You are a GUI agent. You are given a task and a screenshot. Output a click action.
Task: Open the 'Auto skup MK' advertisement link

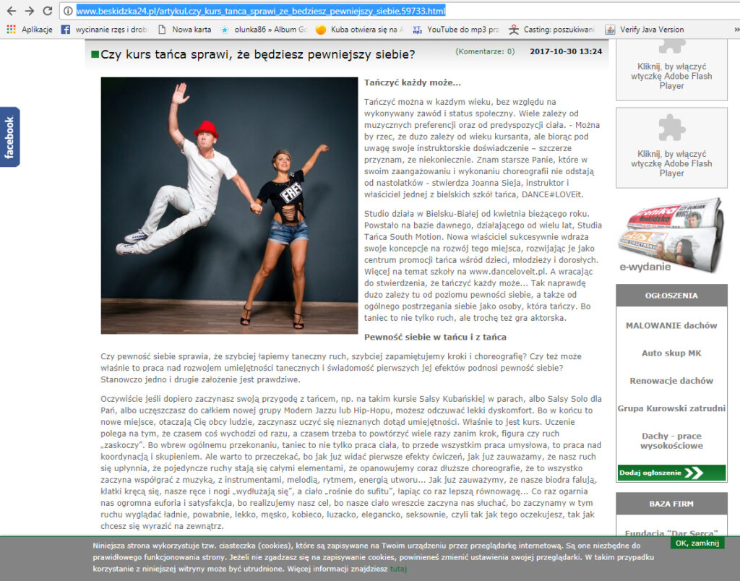click(x=671, y=353)
